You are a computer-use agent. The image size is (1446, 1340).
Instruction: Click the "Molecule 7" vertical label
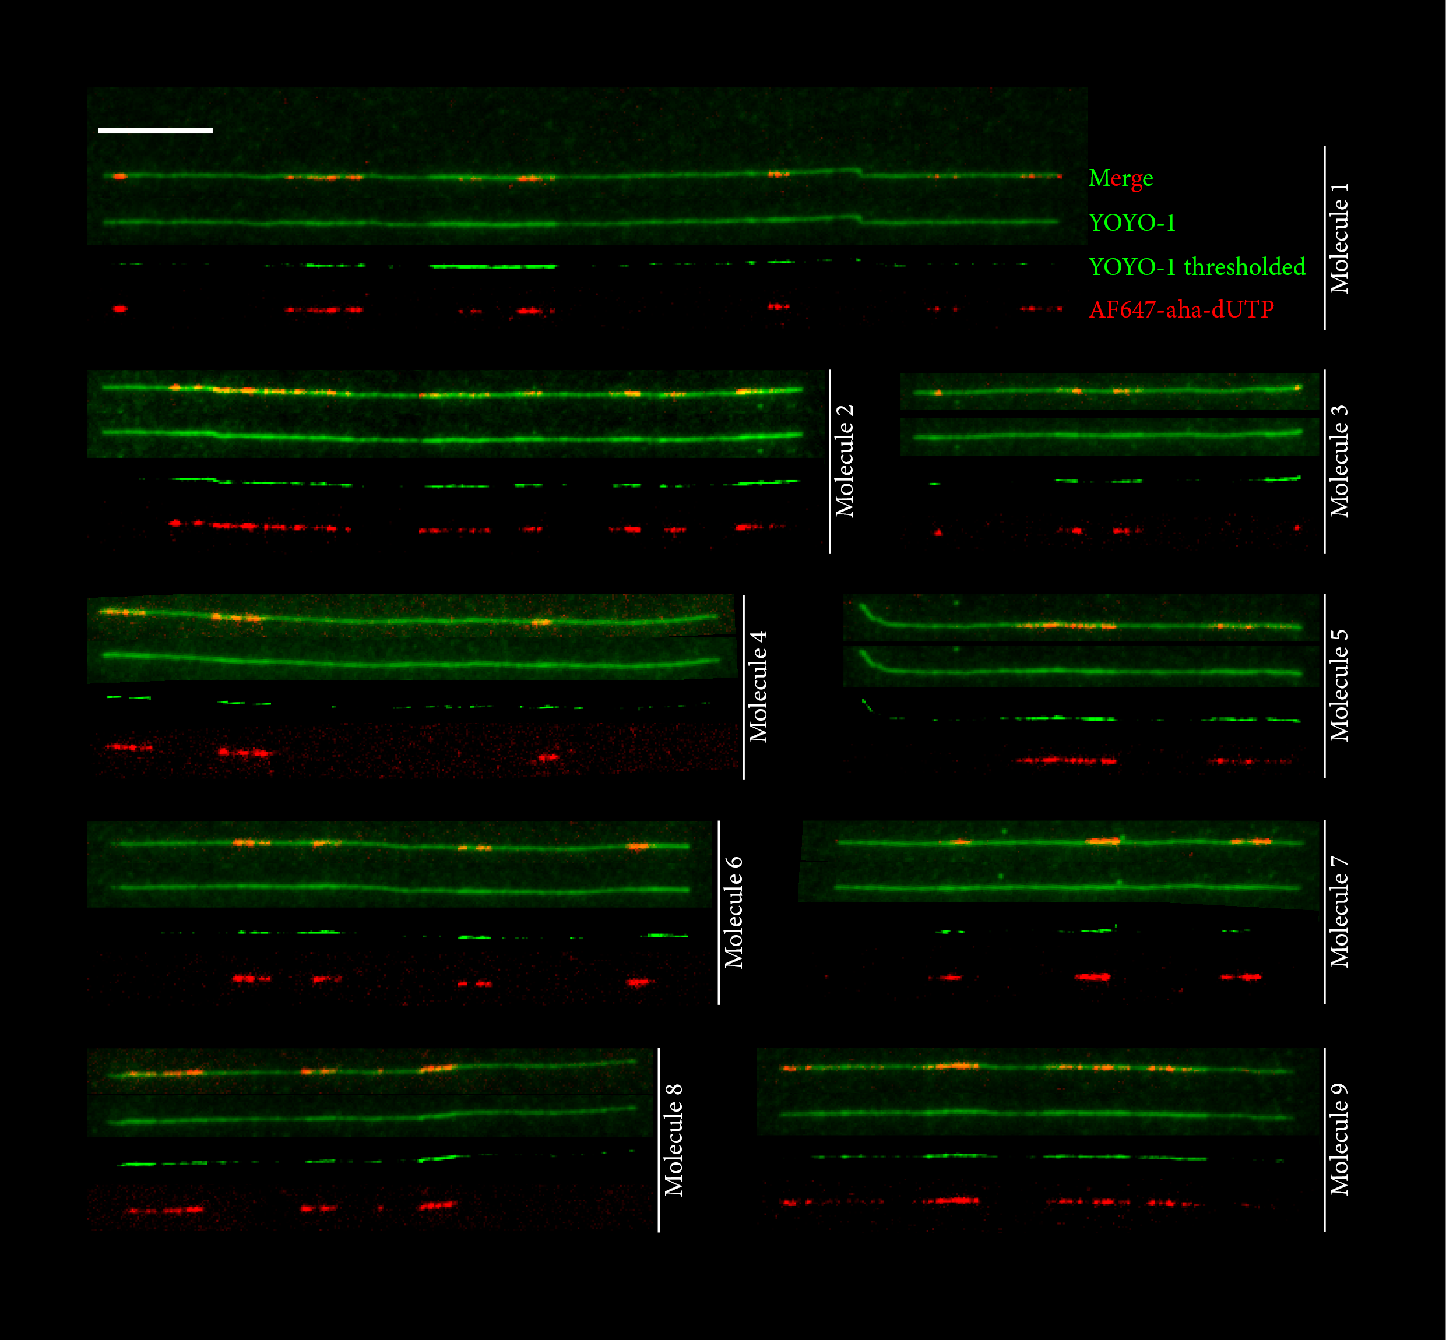(x=1339, y=911)
